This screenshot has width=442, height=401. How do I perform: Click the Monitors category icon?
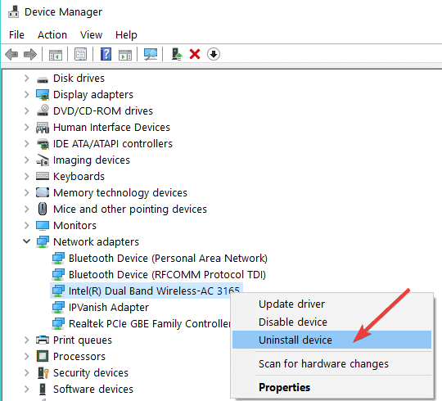pyautogui.click(x=43, y=225)
